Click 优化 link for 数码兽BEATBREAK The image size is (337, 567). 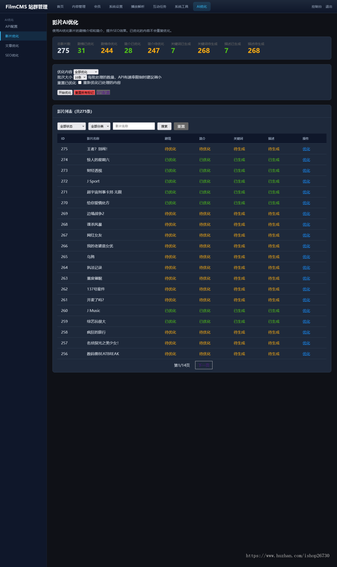click(306, 354)
